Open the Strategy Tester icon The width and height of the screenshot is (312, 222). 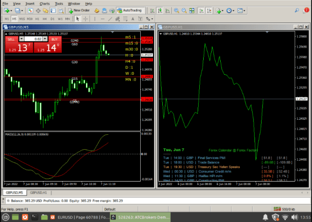[x=61, y=10]
